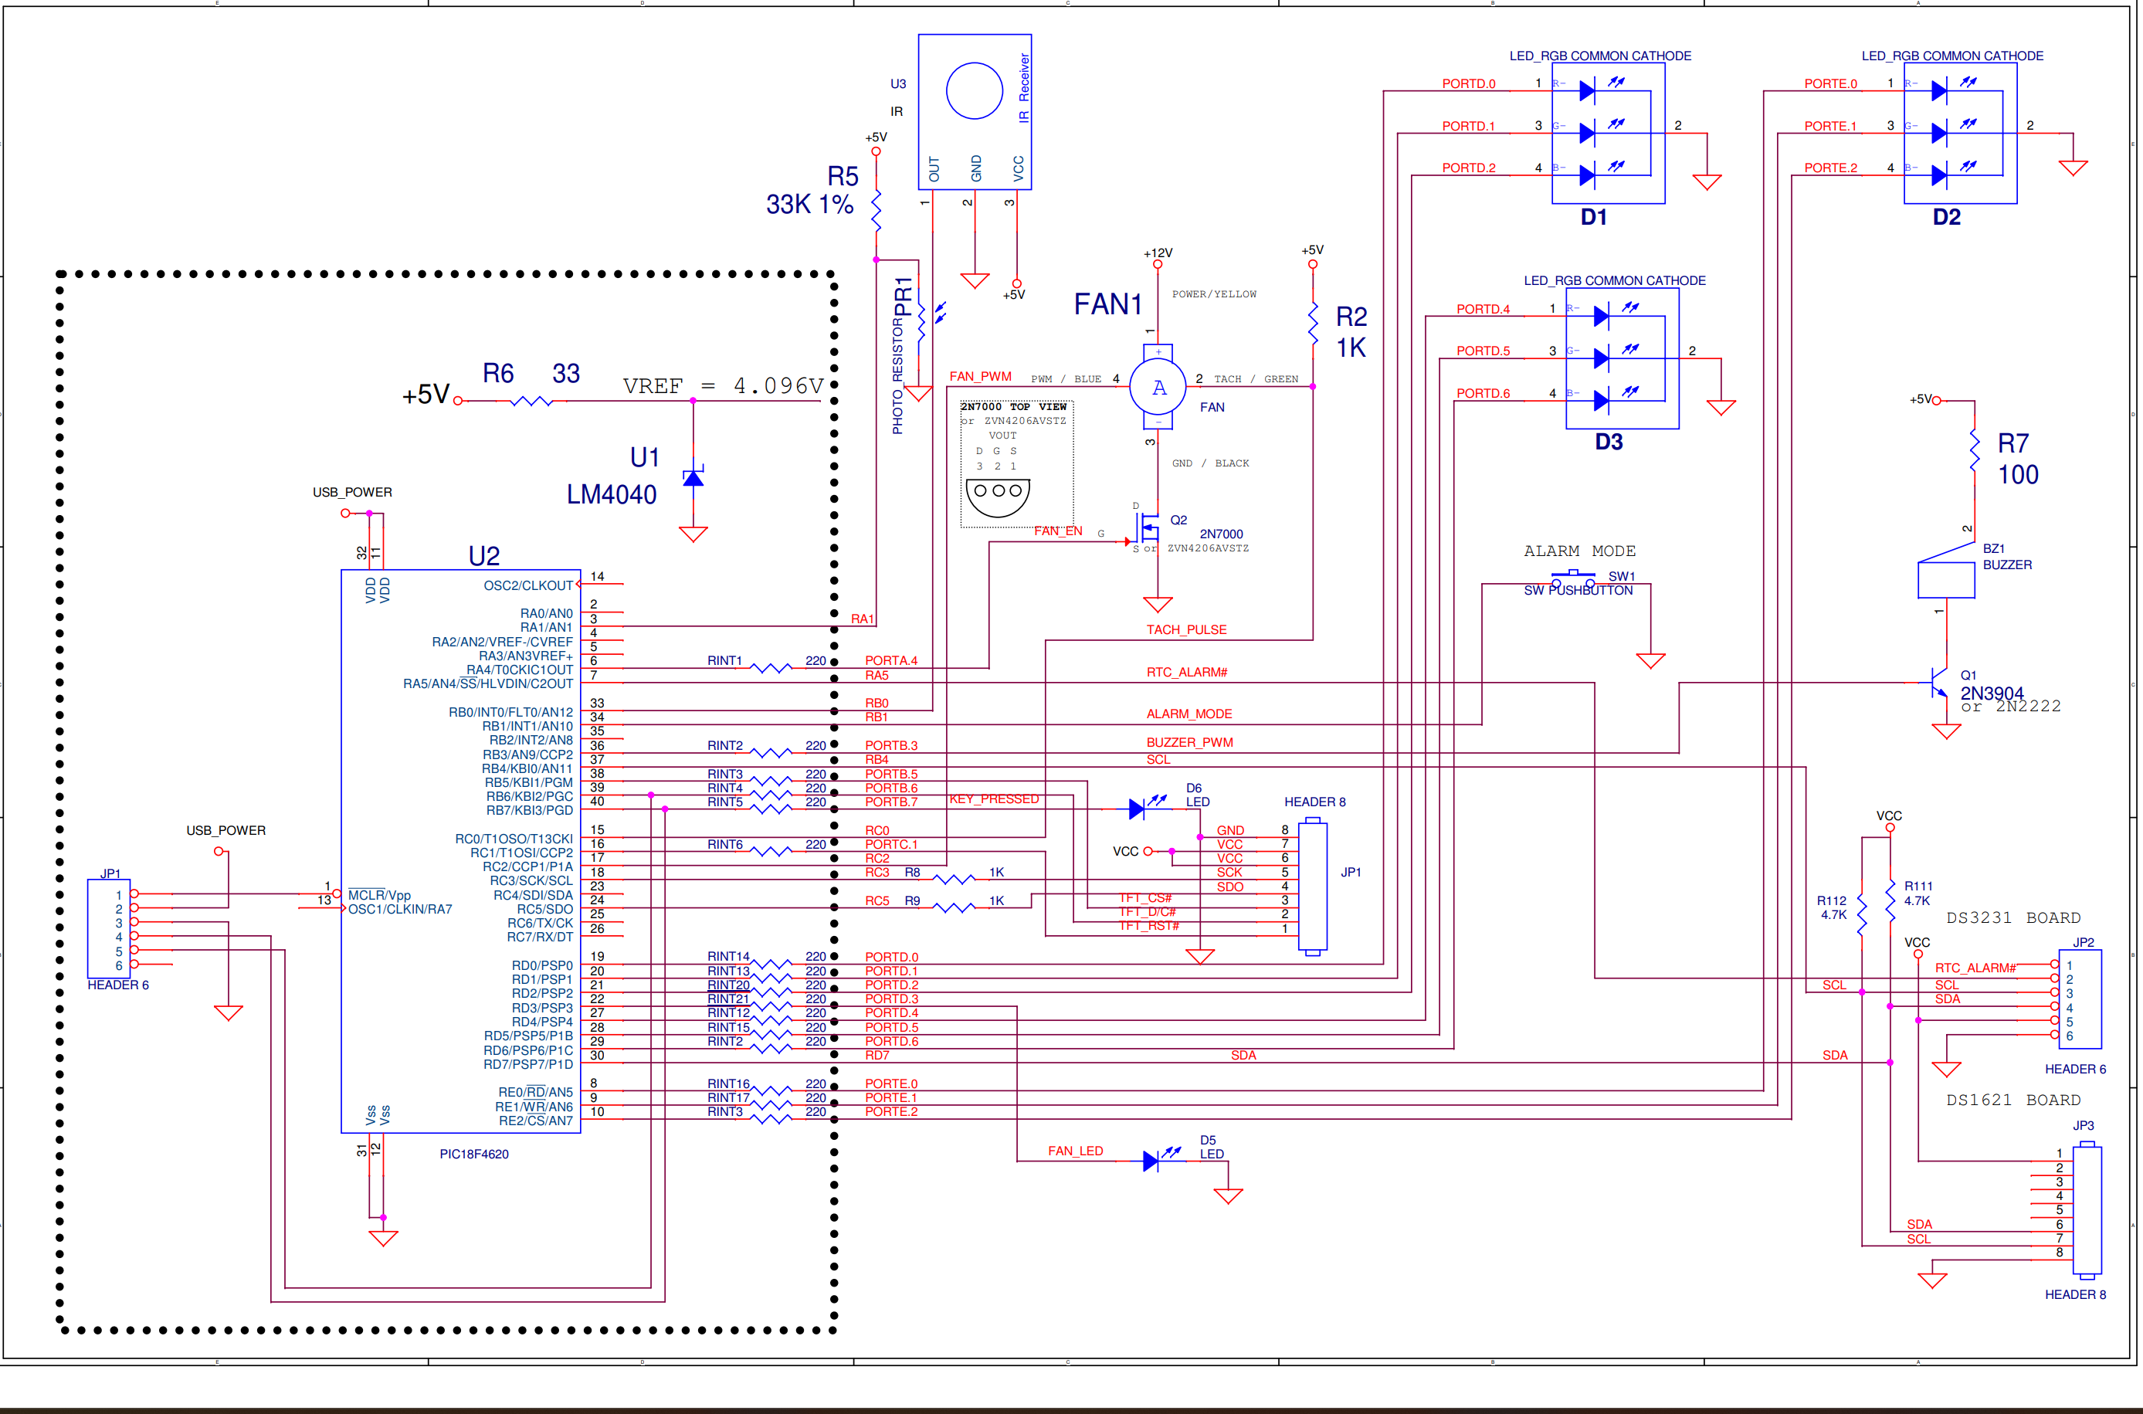
Task: Select the central JP1 HEADER 8 connector
Action: (x=1313, y=887)
